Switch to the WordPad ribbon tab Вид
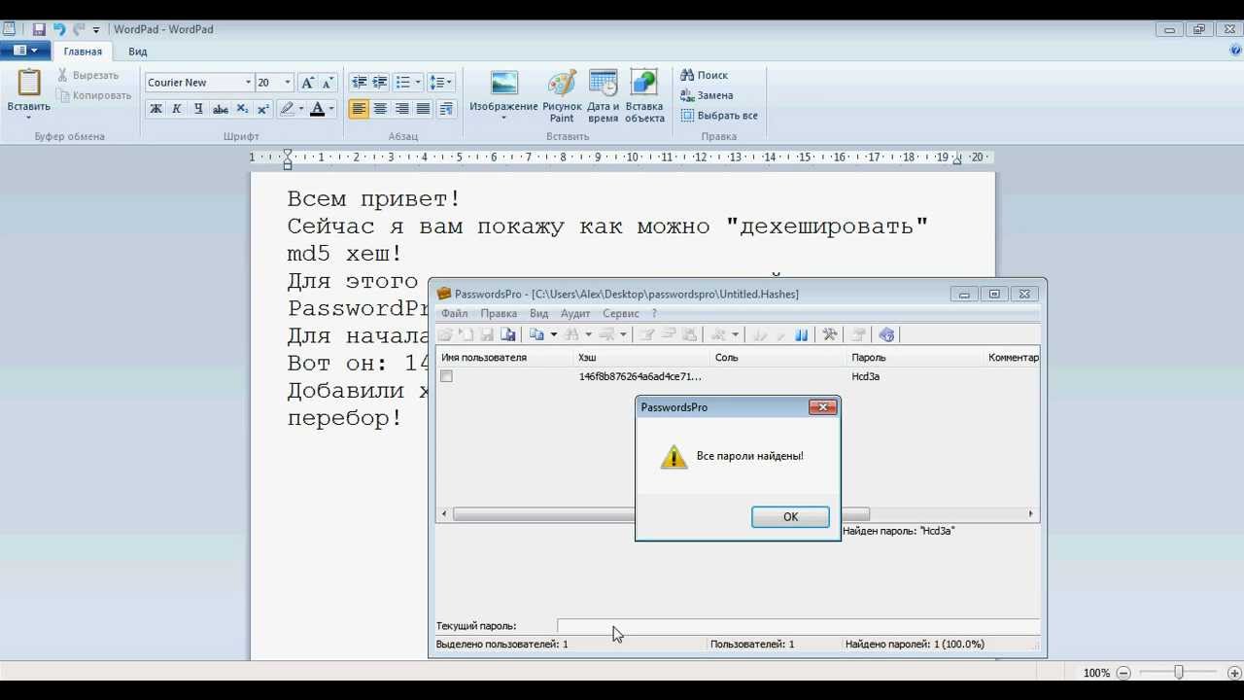This screenshot has width=1244, height=700. (x=138, y=52)
